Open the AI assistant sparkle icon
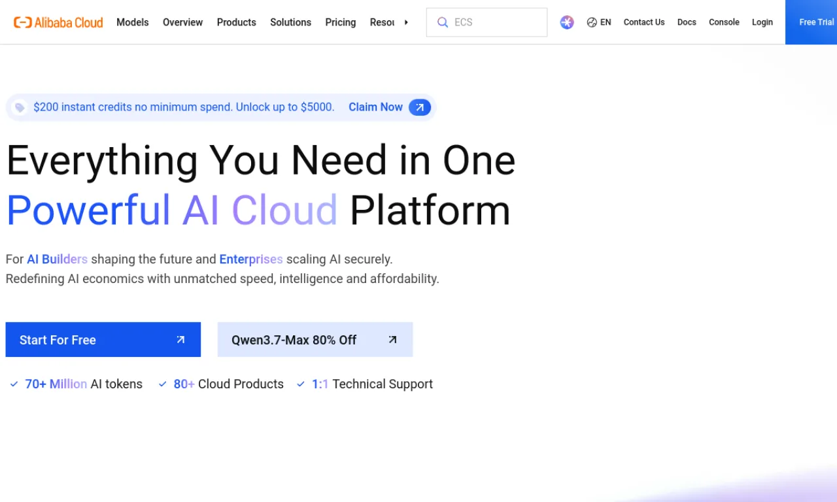 567,22
